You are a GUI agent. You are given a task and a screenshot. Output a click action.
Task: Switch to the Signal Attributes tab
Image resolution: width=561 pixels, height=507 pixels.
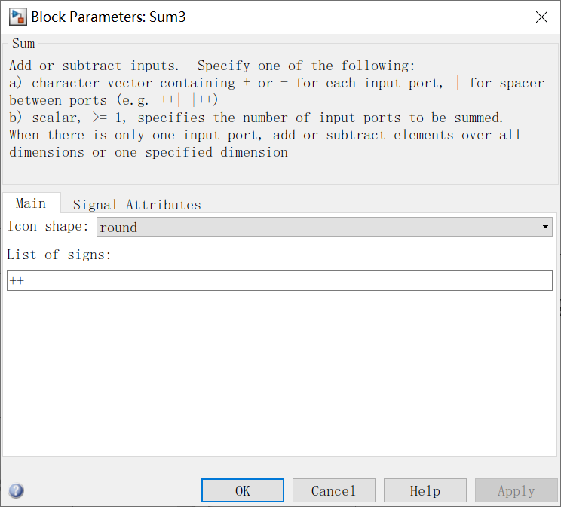click(x=136, y=204)
